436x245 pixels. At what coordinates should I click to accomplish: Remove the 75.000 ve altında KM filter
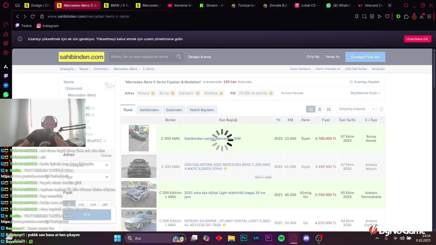click(x=271, y=93)
